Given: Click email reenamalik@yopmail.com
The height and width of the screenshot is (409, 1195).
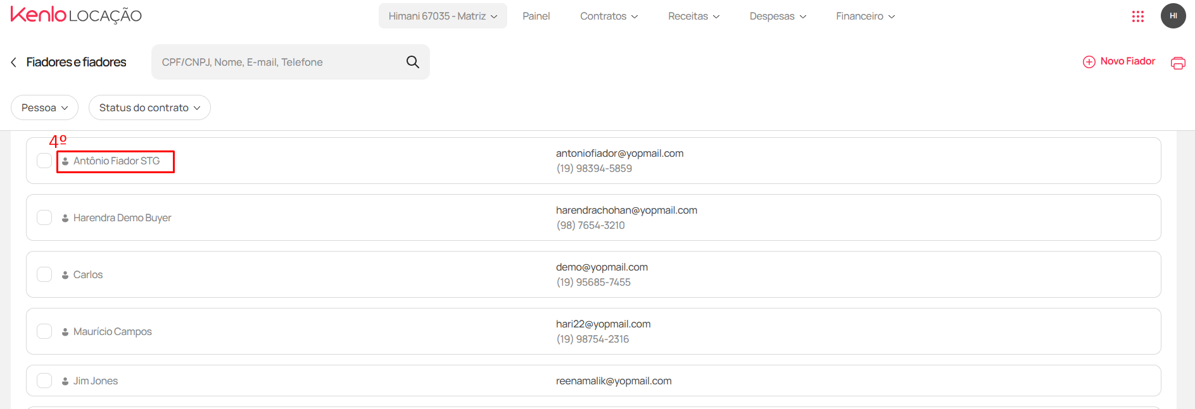Looking at the screenshot, I should click(614, 381).
